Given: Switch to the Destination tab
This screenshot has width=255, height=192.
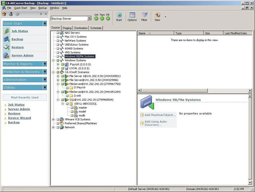Looking at the screenshot, I should (x=81, y=28).
